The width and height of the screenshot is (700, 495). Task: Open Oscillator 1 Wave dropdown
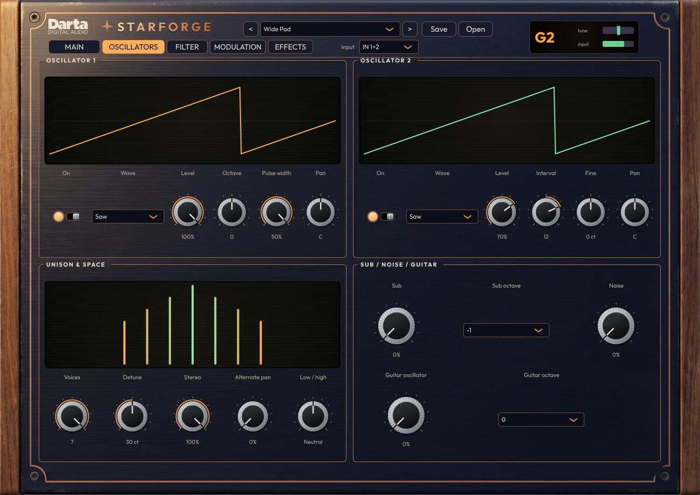click(128, 217)
